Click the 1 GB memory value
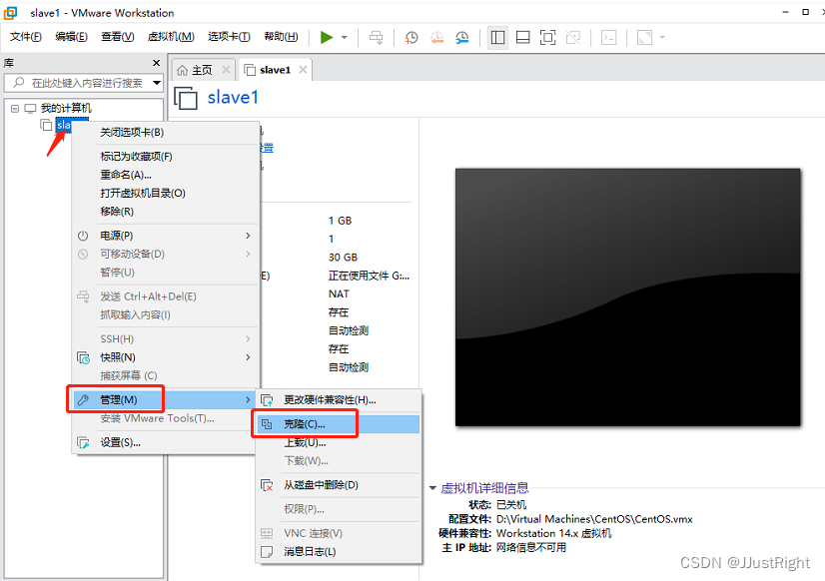The height and width of the screenshot is (581, 825). [x=340, y=221]
